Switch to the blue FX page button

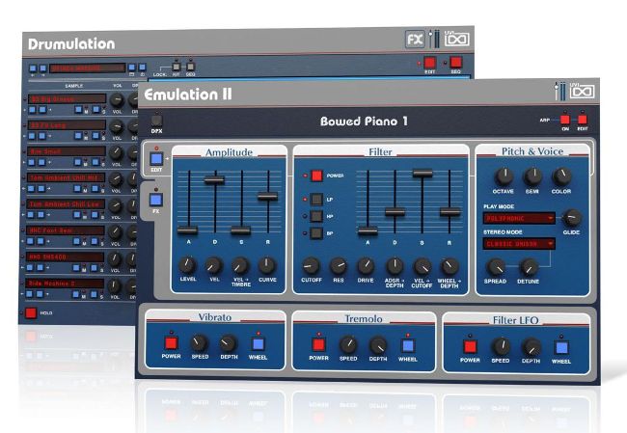[x=156, y=200]
